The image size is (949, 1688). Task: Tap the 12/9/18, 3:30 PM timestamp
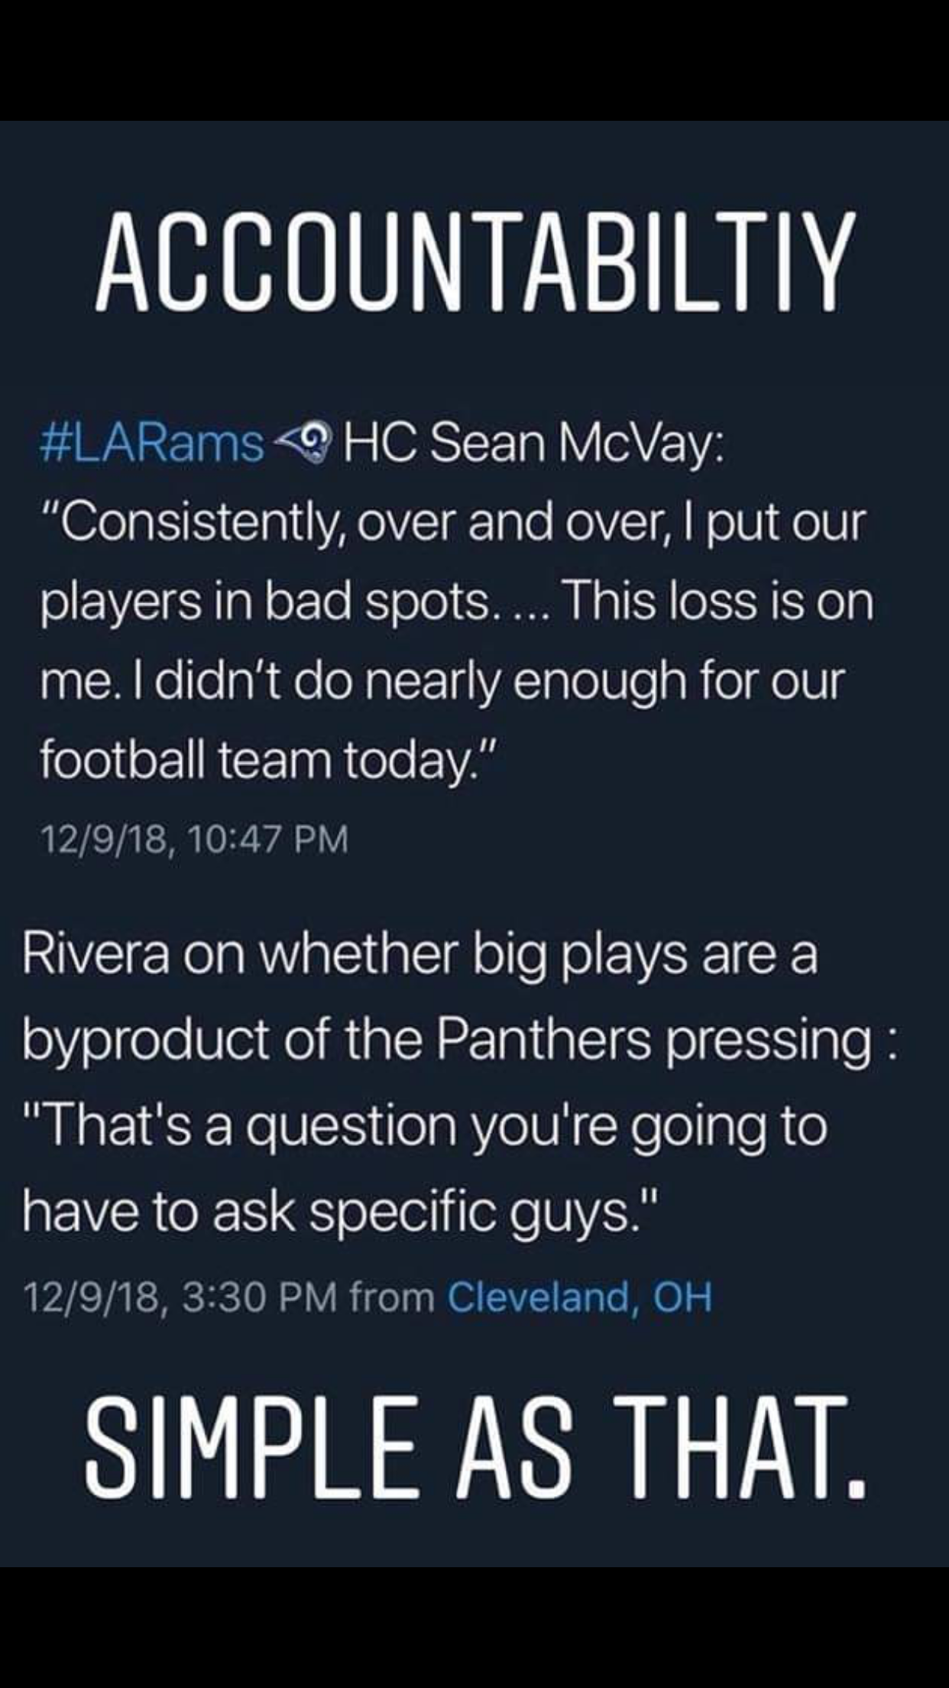[181, 1297]
